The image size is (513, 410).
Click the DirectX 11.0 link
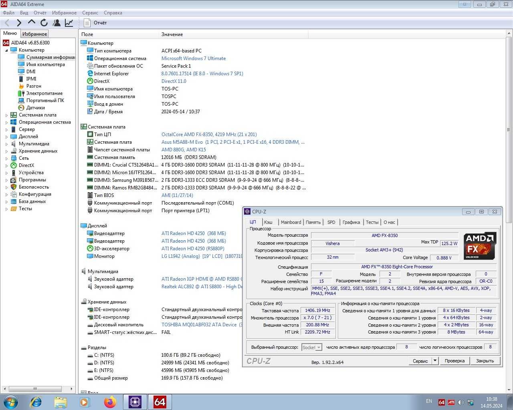point(174,81)
